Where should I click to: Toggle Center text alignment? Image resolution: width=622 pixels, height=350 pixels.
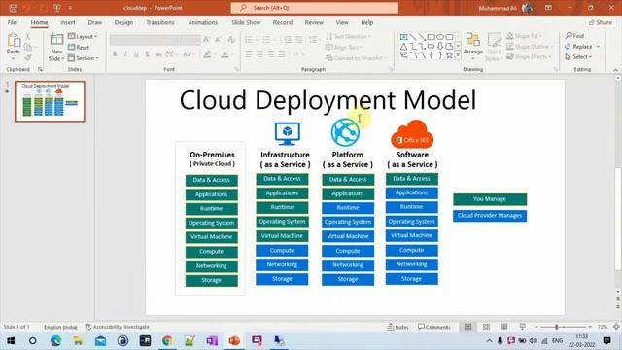click(x=259, y=54)
